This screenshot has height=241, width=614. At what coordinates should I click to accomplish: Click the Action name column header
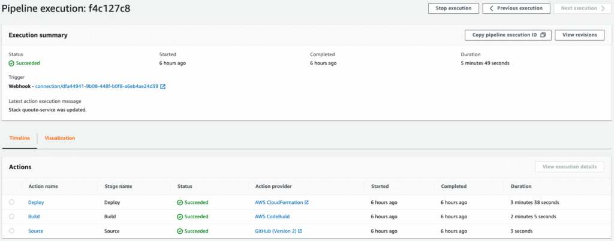pos(43,186)
